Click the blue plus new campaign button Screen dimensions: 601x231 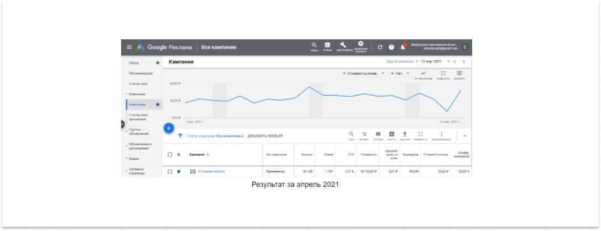click(169, 128)
